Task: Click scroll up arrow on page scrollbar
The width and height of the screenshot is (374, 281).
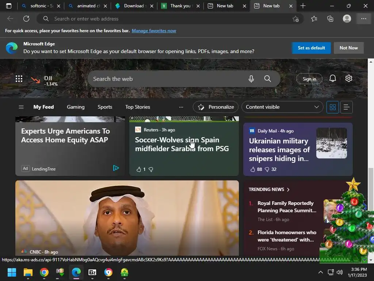Action: pyautogui.click(x=370, y=61)
